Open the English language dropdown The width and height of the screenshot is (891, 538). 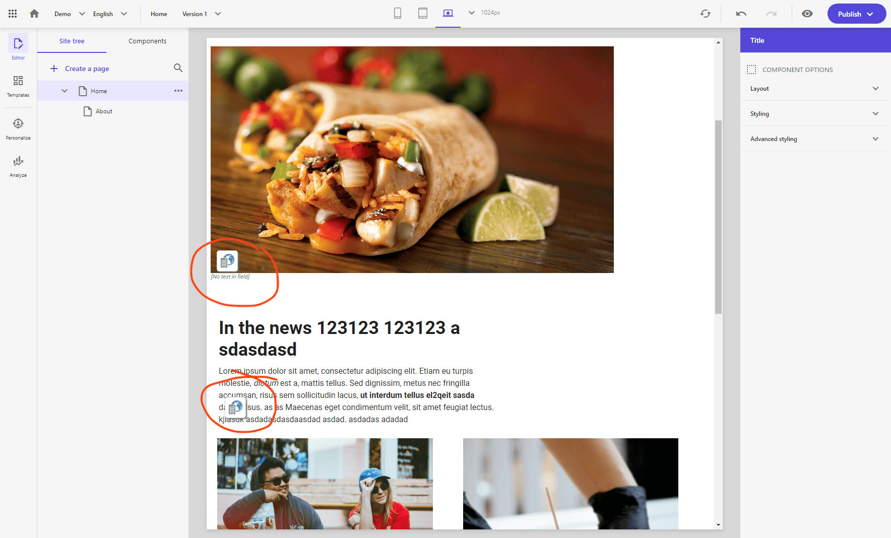point(110,14)
